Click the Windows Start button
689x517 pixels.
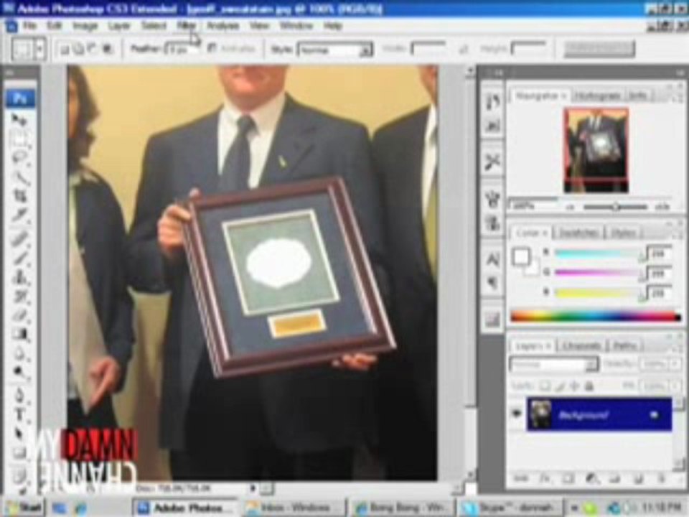[24, 508]
